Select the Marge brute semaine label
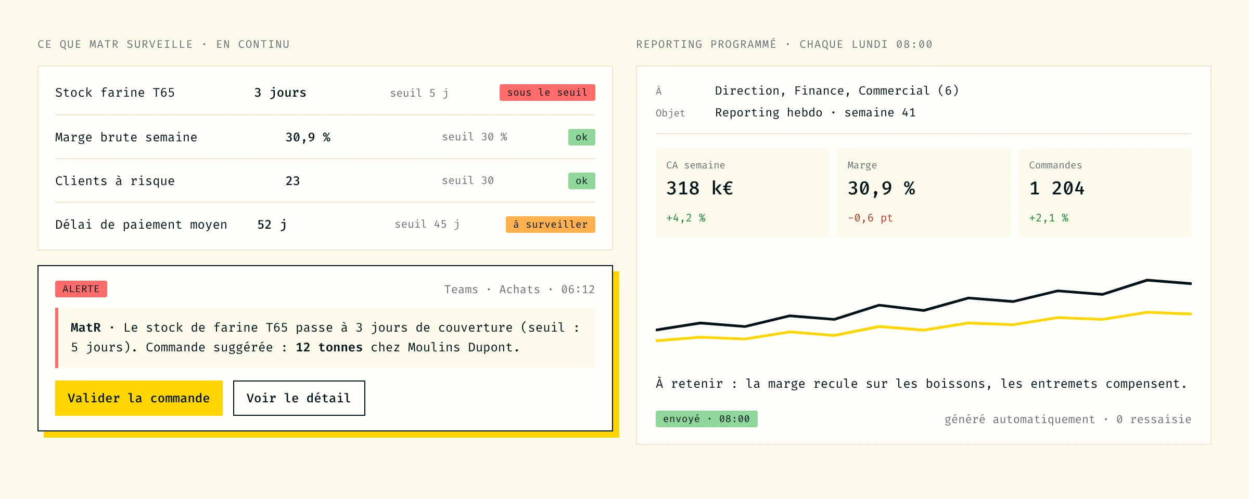 (x=126, y=137)
